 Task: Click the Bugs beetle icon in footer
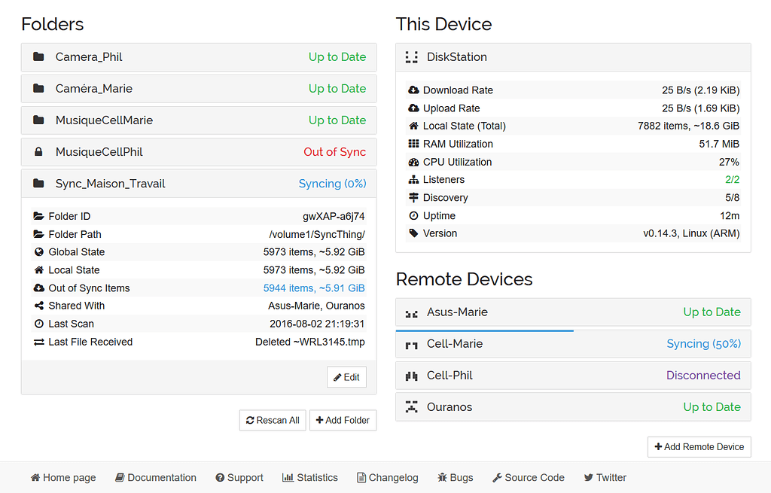click(x=443, y=478)
